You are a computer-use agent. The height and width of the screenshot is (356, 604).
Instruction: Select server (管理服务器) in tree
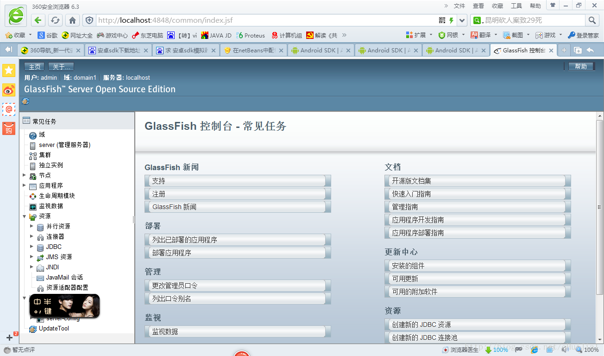(64, 145)
